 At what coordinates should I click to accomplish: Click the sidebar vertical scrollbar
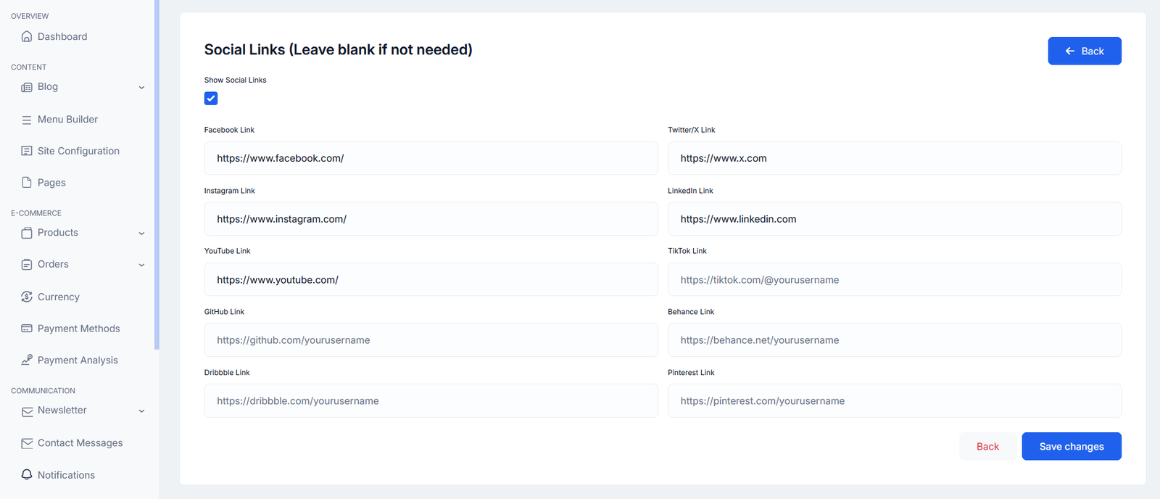click(x=157, y=174)
